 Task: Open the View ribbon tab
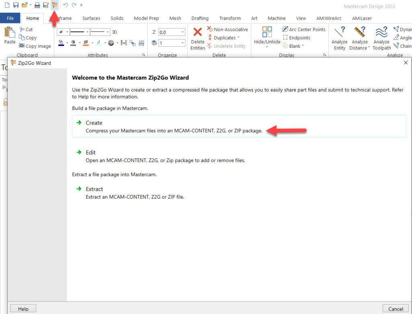pos(301,18)
